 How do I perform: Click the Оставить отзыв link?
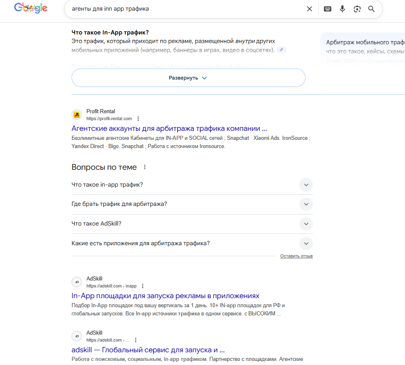[296, 255]
